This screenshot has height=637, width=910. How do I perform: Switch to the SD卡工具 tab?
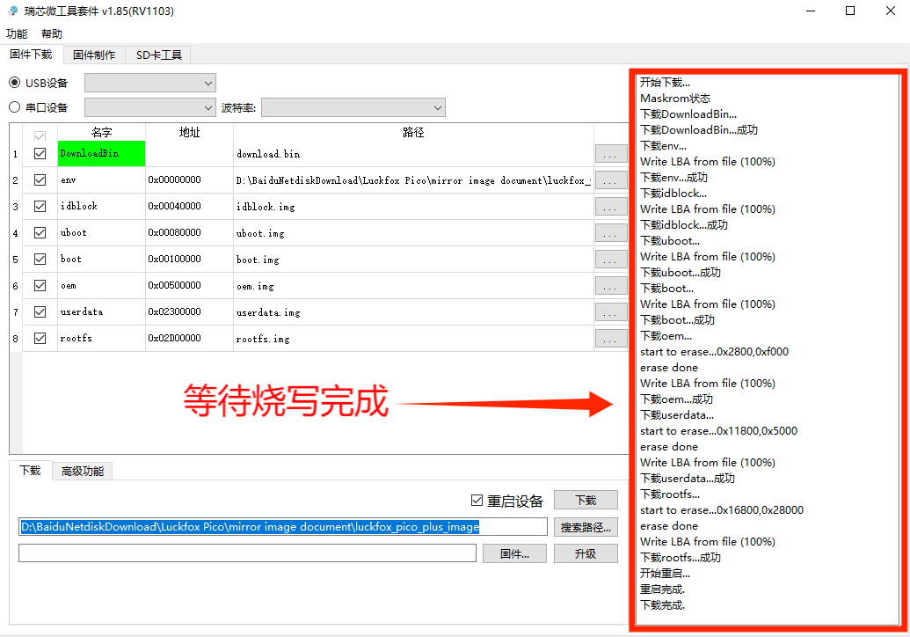[158, 55]
